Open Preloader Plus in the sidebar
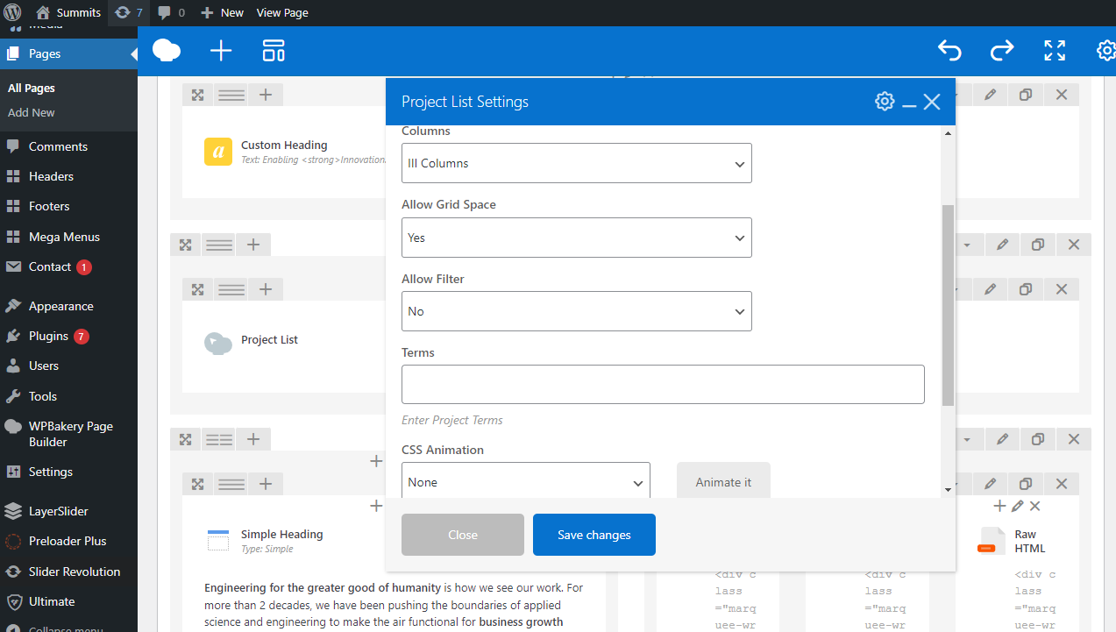Screen dimensions: 1116x632 click(x=68, y=541)
